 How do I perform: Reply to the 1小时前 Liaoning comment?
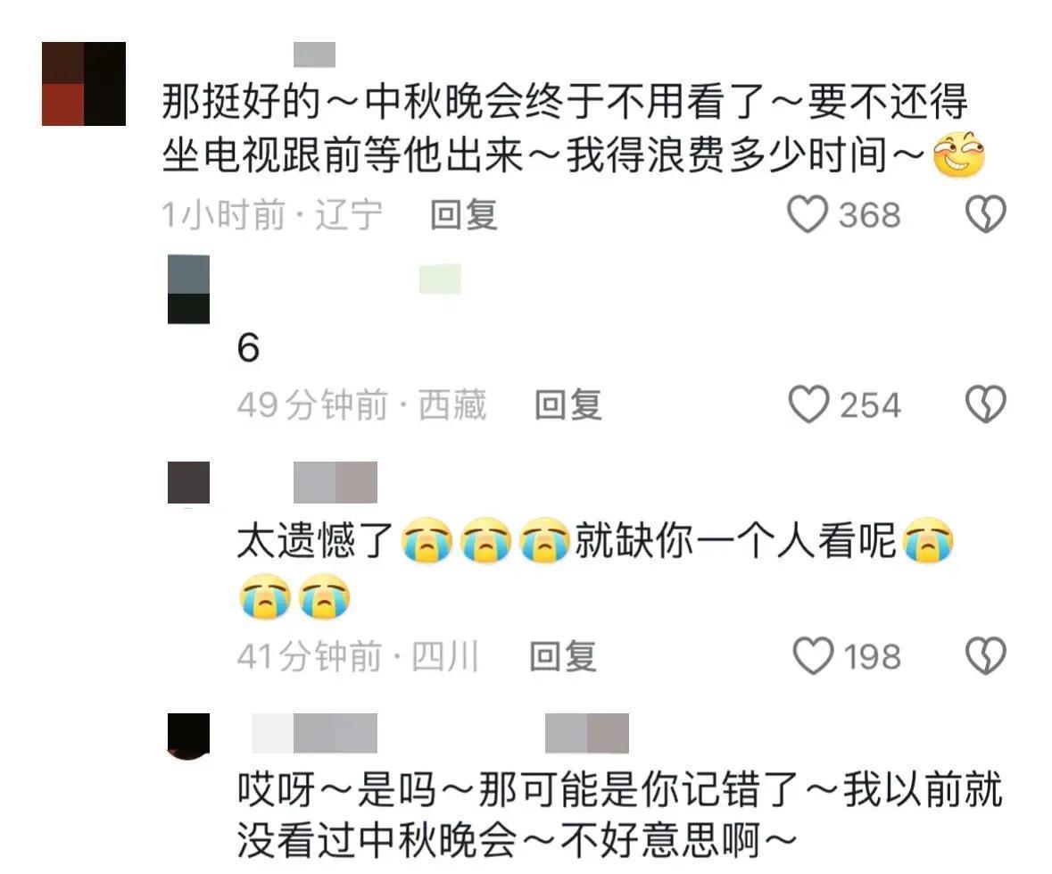464,215
